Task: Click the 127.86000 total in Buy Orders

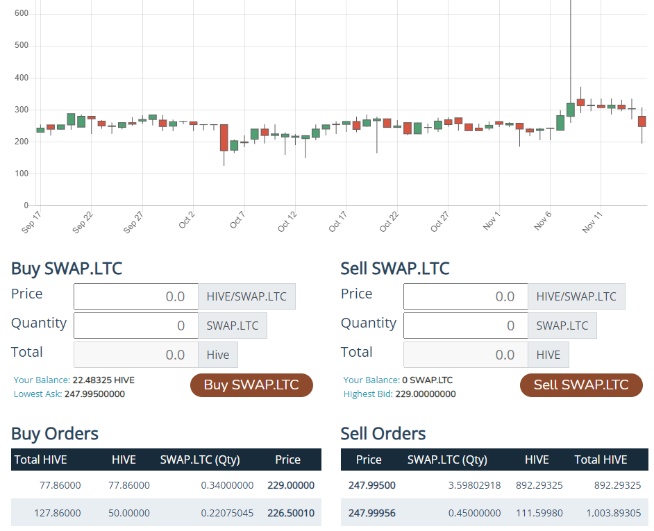Action: [58, 513]
